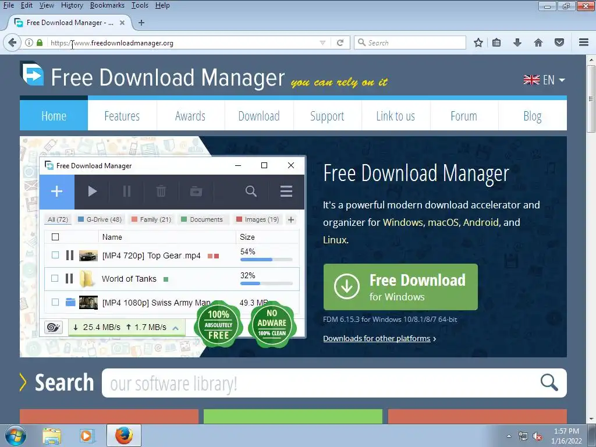
Task: Reload the page with the refresh icon
Action: (x=340, y=42)
